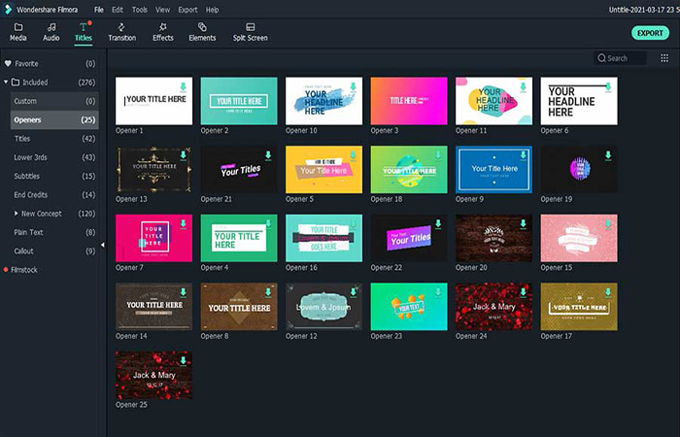The image size is (680, 437).
Task: Open the Transition panel
Action: point(121,32)
